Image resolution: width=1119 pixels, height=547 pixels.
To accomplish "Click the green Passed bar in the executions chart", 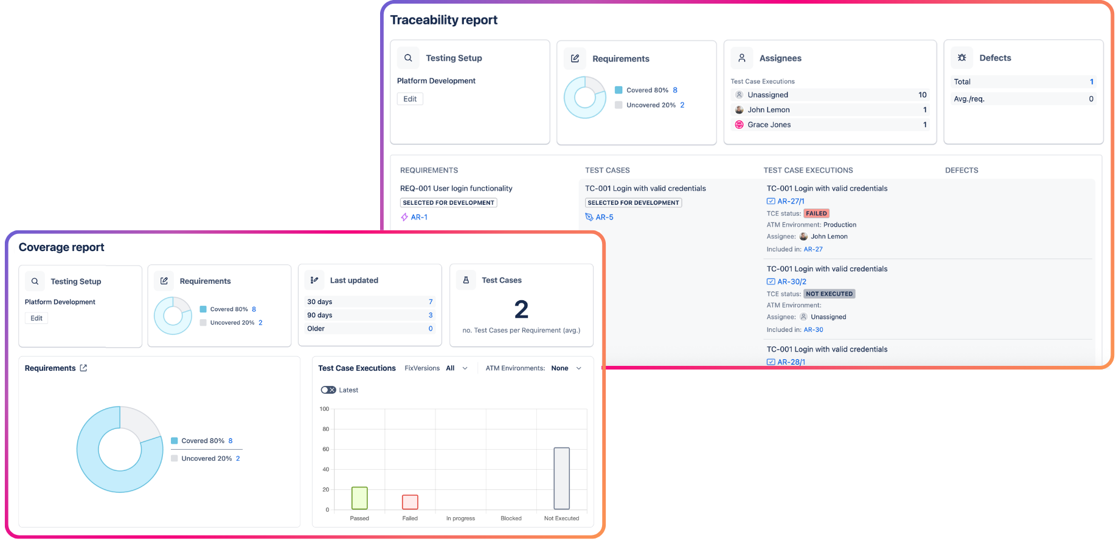I will tap(359, 498).
